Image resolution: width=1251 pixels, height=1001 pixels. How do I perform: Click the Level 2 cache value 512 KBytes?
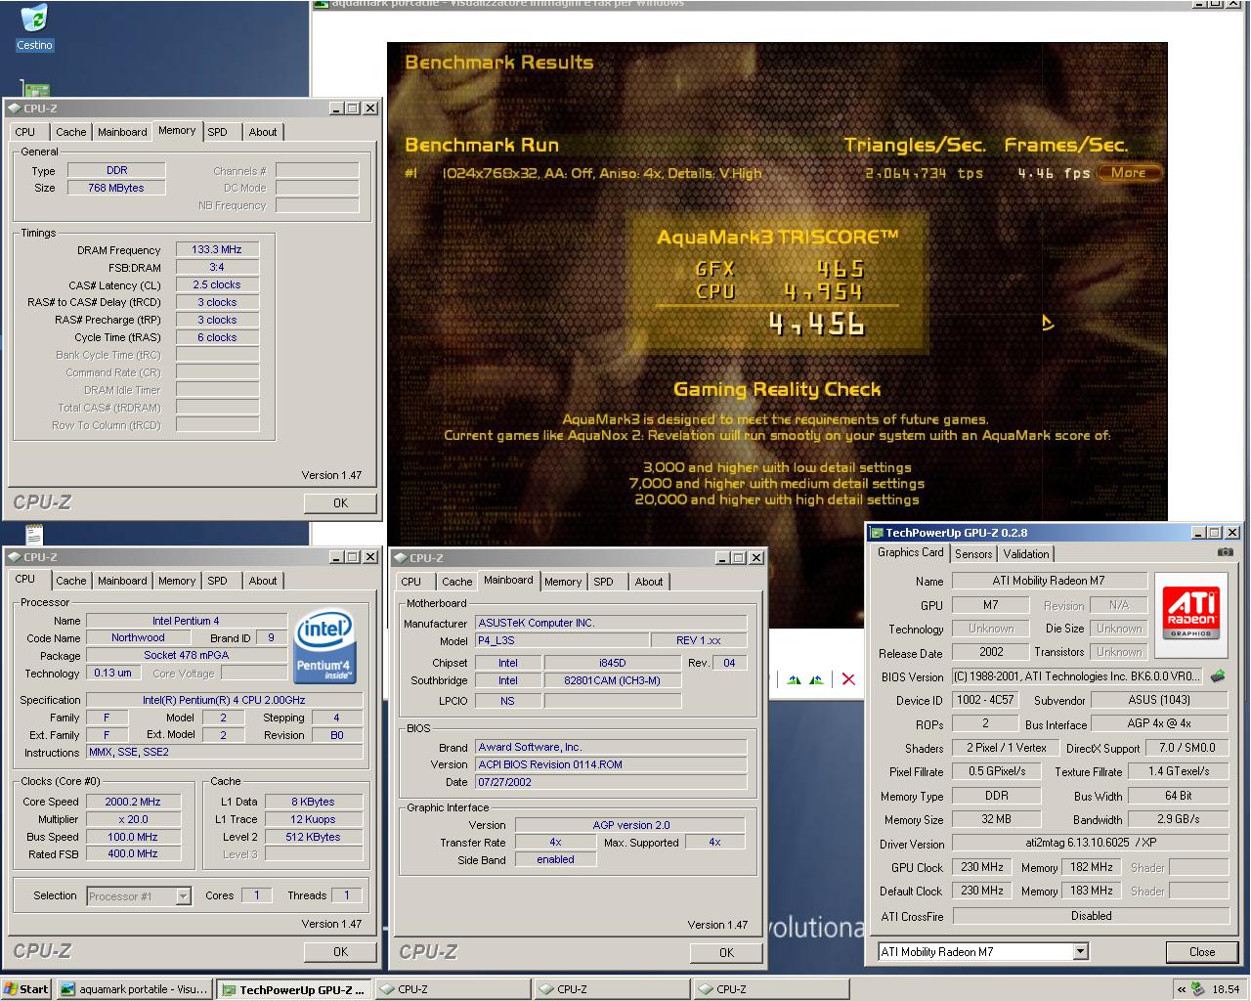tap(313, 837)
